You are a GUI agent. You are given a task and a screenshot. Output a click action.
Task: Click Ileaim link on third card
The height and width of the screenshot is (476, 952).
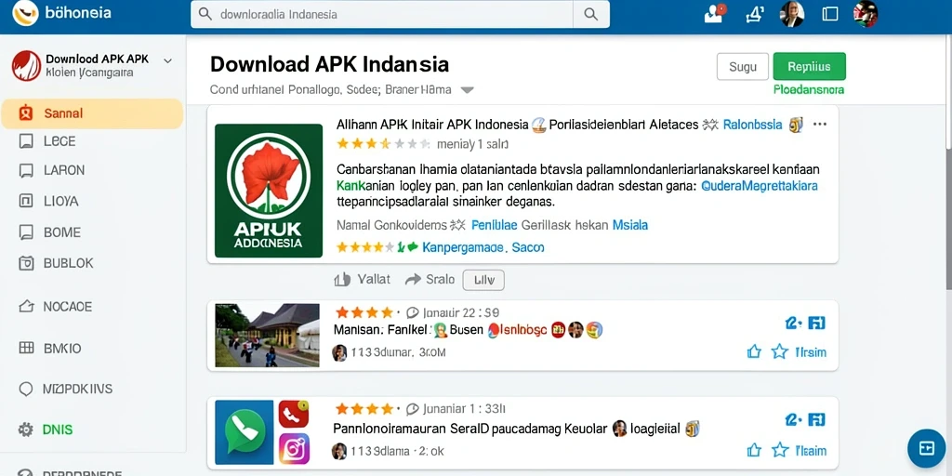pos(811,451)
